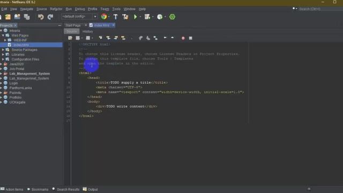Click the Previous Bookmark editor icon

[x=140, y=38]
